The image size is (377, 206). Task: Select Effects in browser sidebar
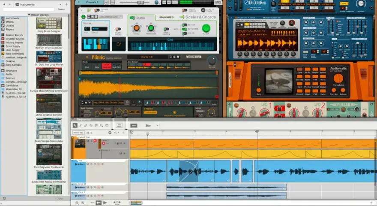pos(9,22)
